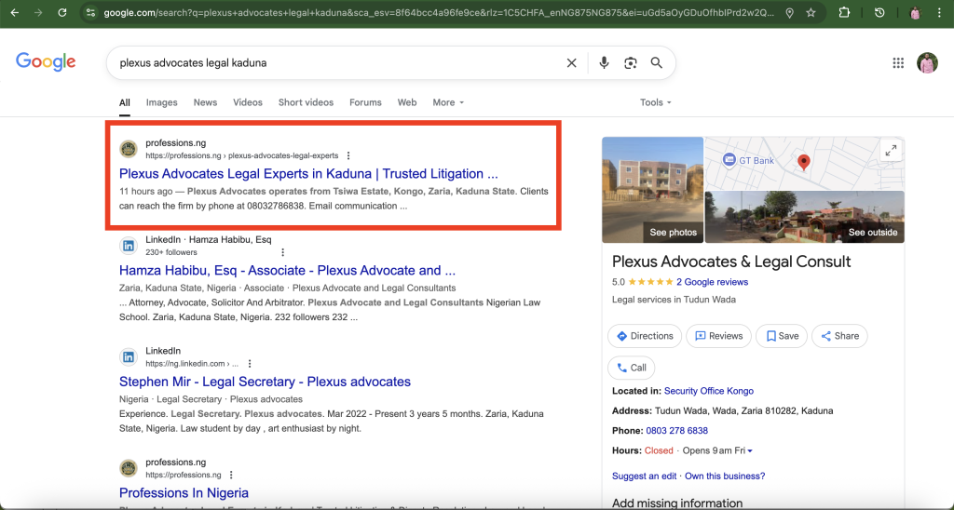954x510 pixels.
Task: Open the Google apps grid icon
Action: (898, 62)
